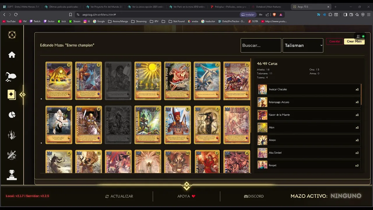Click the Aegis logo emblem in sidebar
Viewport: 373px width, 210px height.
12,35
